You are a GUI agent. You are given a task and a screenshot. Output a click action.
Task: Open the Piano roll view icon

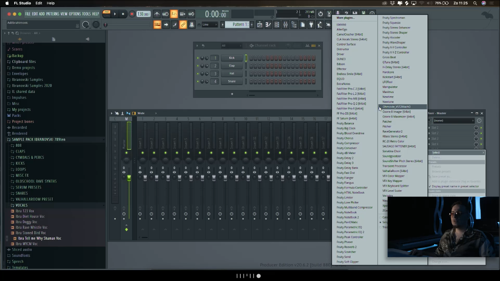268,25
